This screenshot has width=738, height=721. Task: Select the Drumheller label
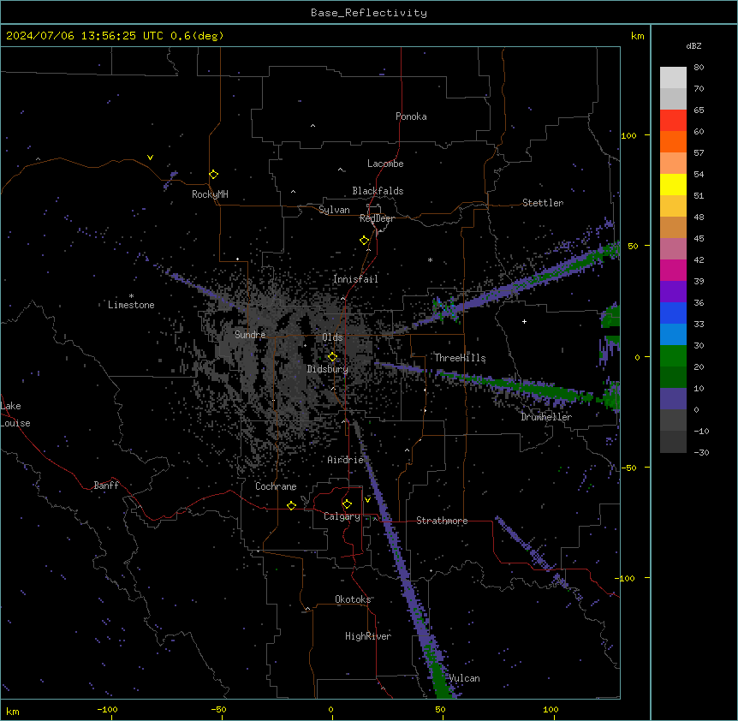(x=546, y=417)
